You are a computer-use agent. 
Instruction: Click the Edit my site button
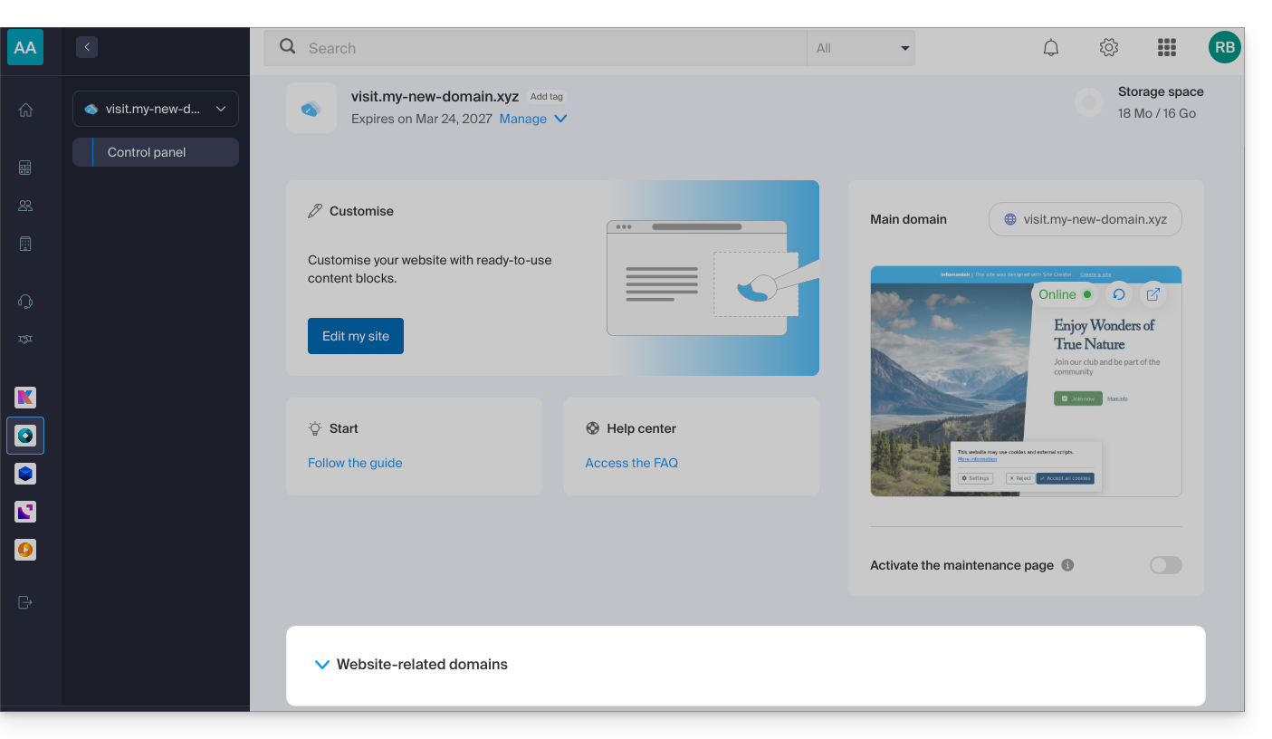click(356, 336)
